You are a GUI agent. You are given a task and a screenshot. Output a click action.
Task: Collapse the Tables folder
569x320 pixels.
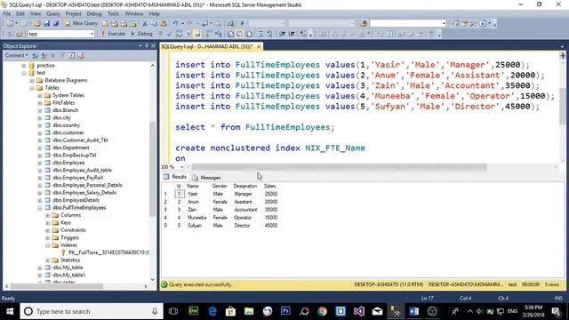point(32,88)
